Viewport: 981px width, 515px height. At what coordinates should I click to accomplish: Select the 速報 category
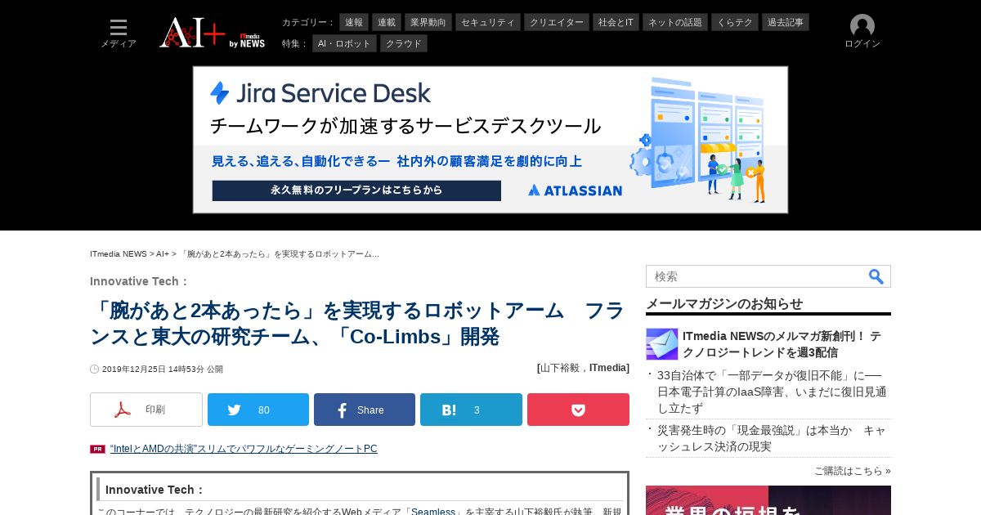tap(354, 22)
